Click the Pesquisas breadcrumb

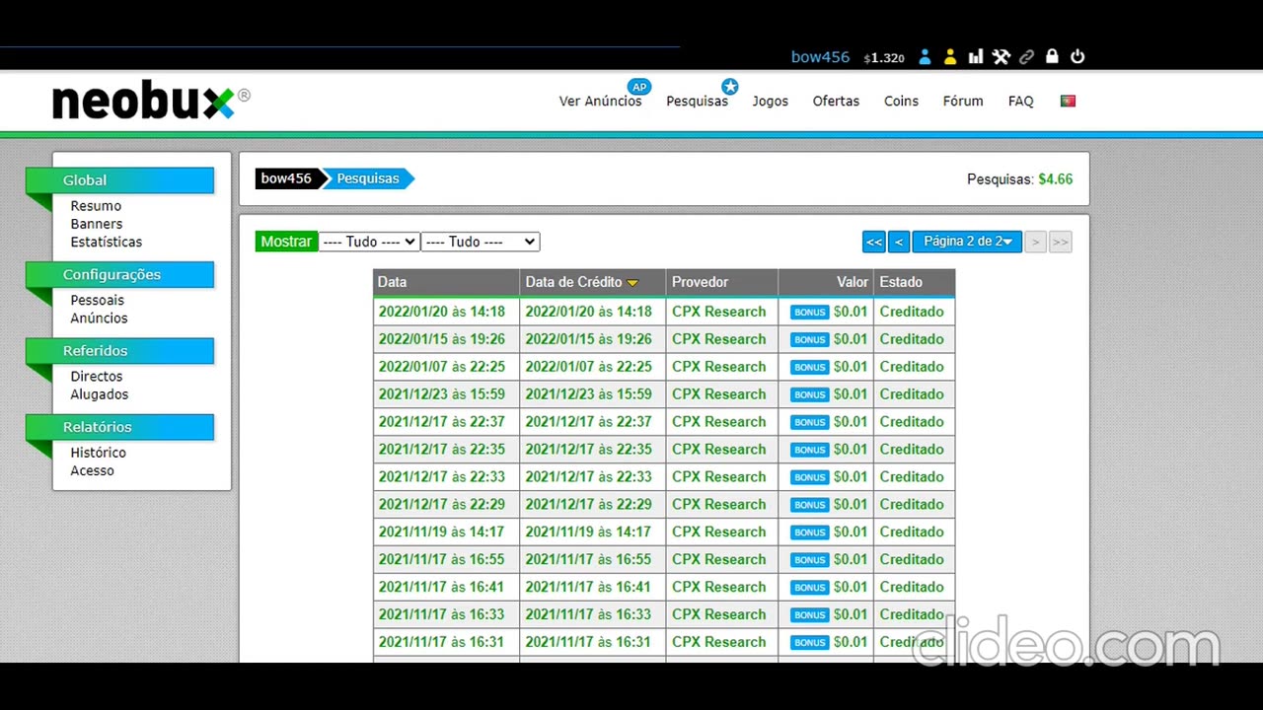coord(368,178)
